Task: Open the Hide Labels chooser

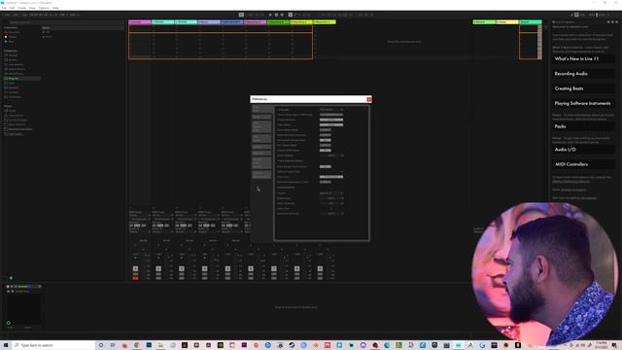Action: point(331,125)
